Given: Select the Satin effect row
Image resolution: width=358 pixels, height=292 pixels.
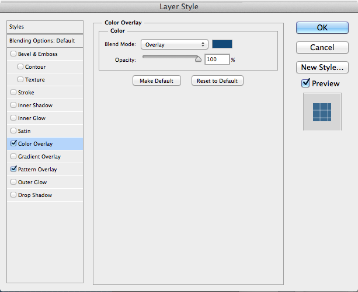Looking at the screenshot, I should (x=25, y=131).
